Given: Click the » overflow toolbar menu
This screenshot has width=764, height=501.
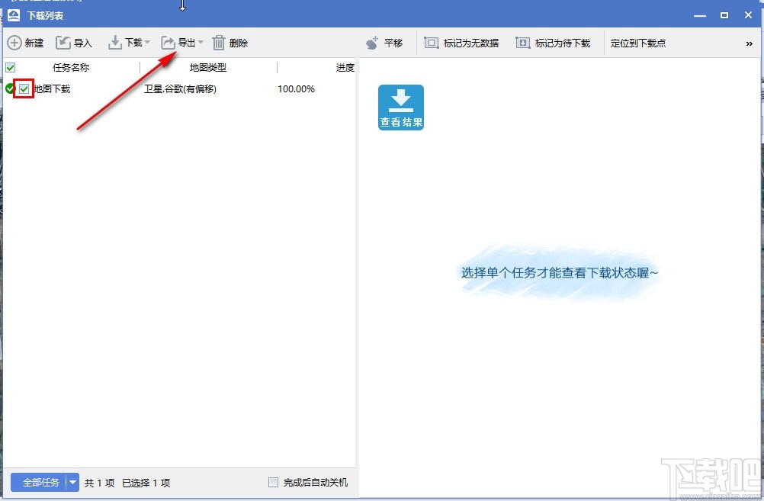Looking at the screenshot, I should pyautogui.click(x=749, y=43).
